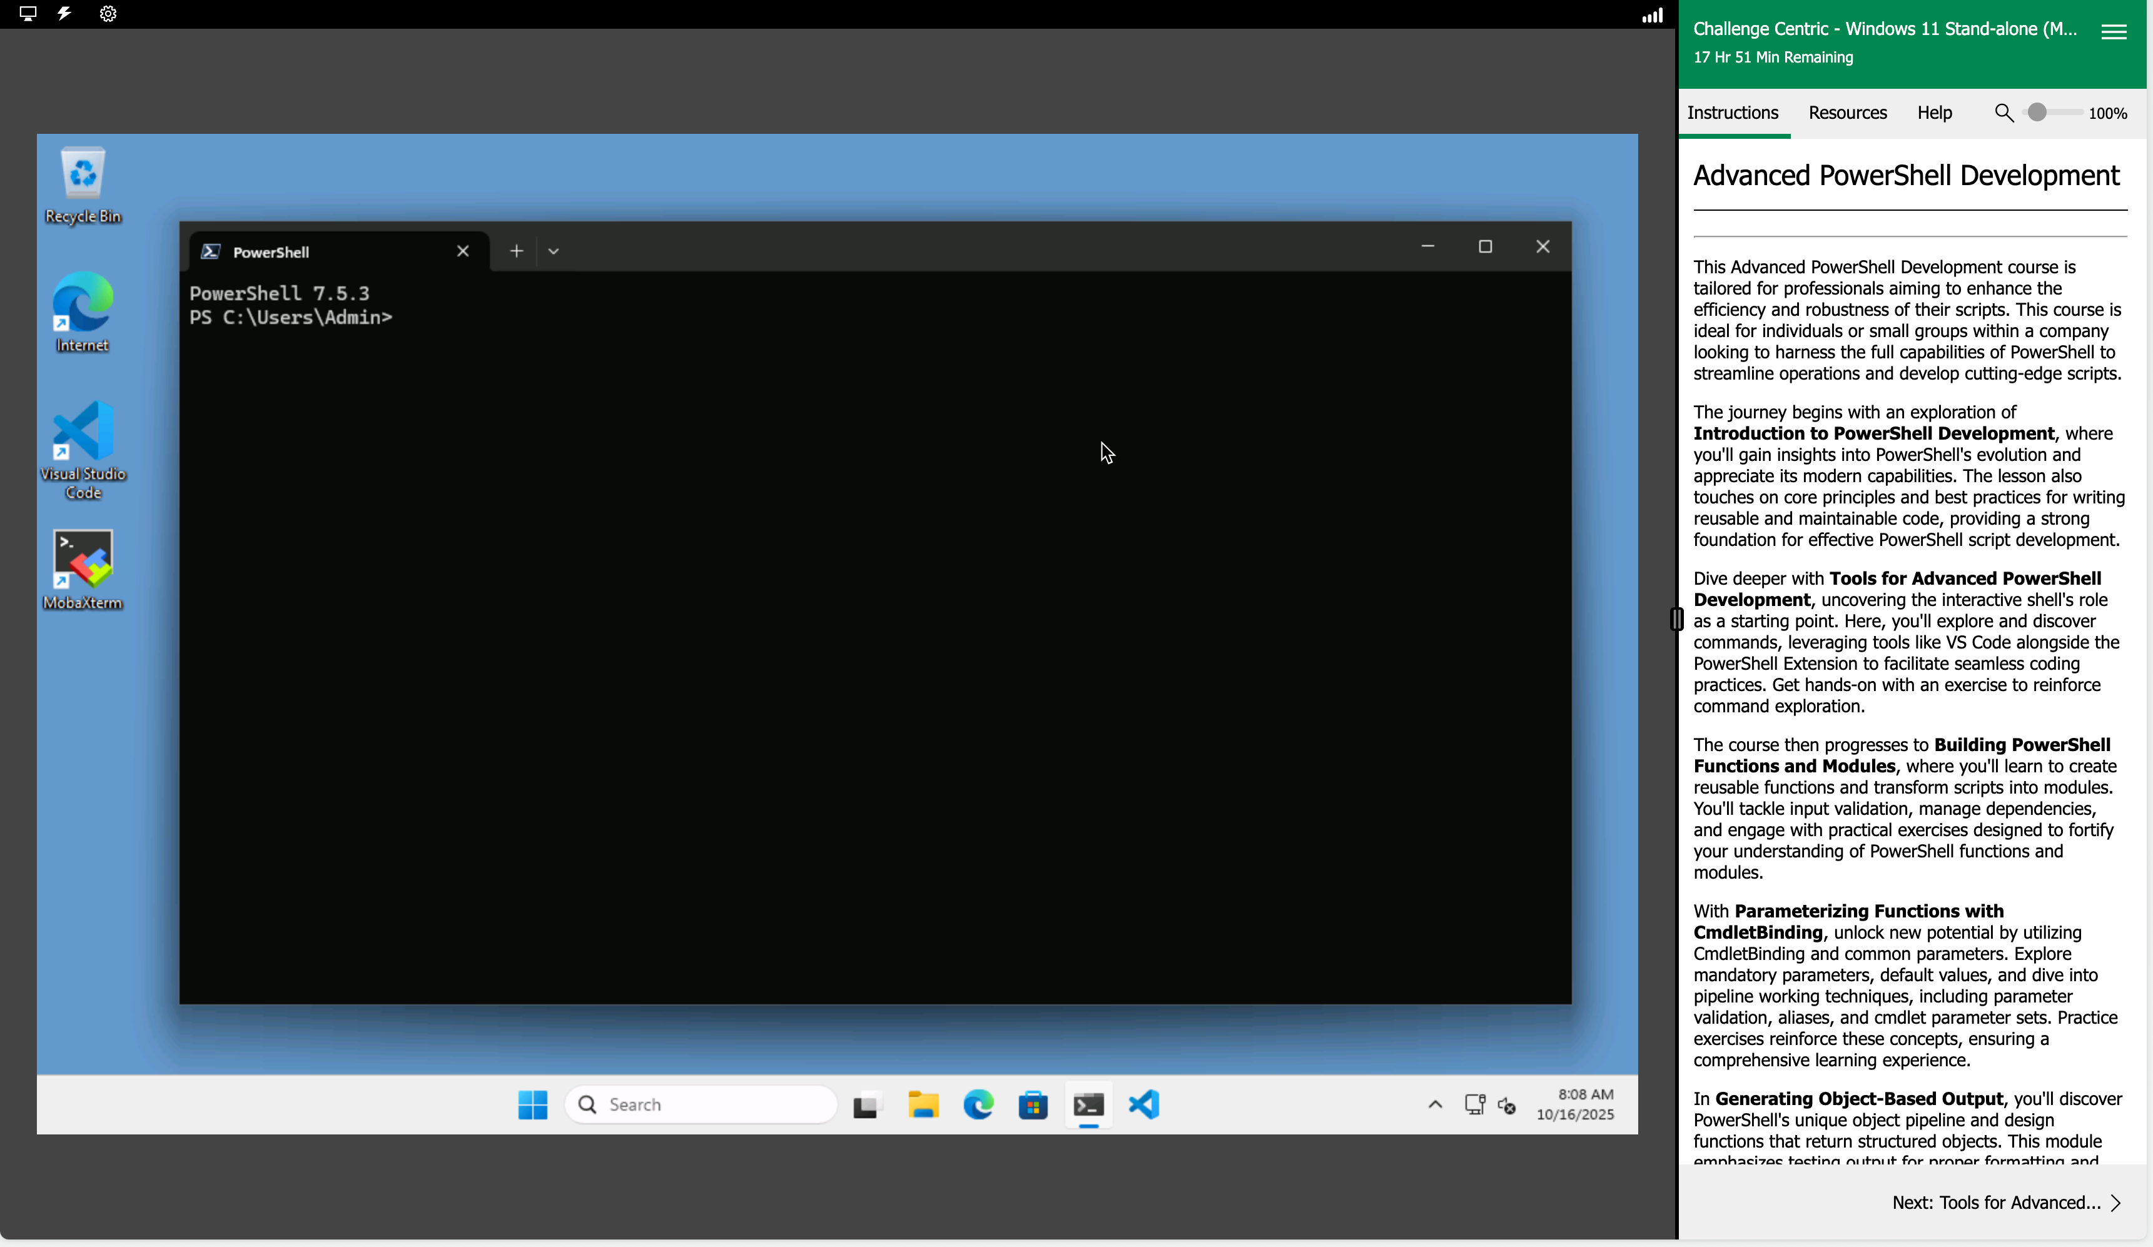This screenshot has height=1247, width=2153.
Task: Click the magnifier icon in instructions panel
Action: tap(2004, 113)
